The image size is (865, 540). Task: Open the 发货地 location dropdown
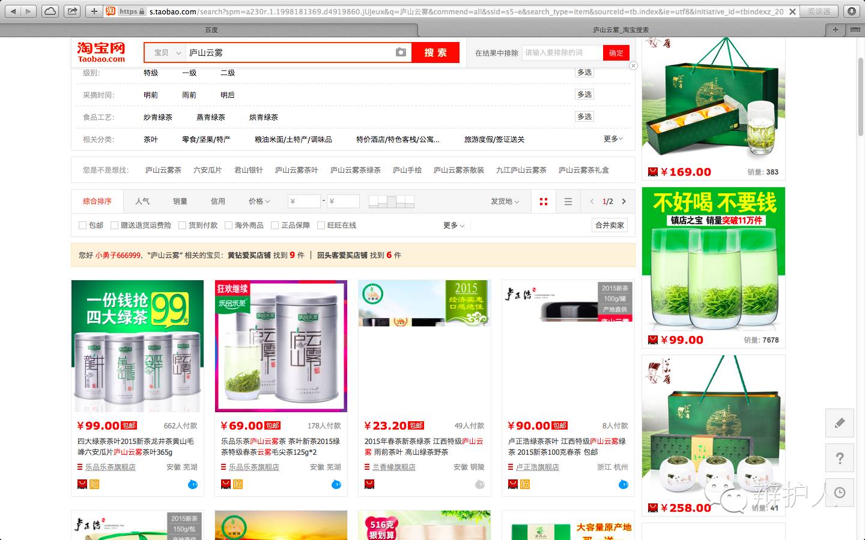tap(505, 202)
